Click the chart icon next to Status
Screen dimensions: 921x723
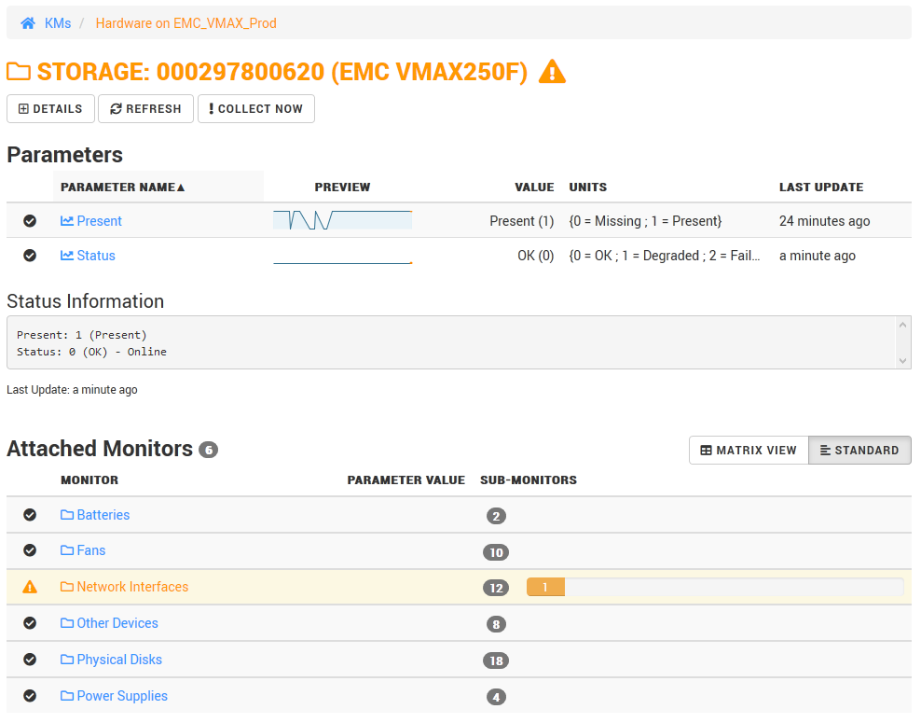pos(67,256)
